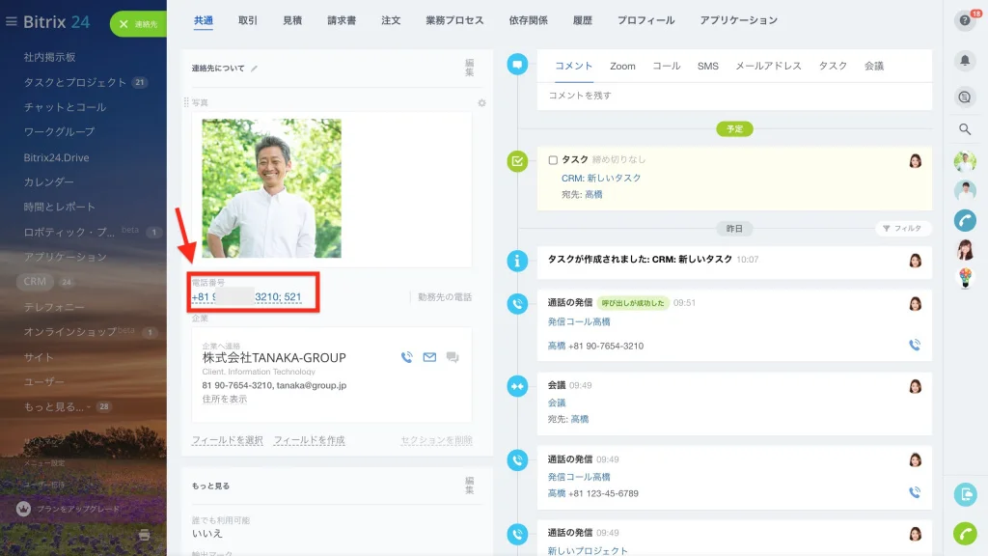Open オンラインショップ in sidebar
The width and height of the screenshot is (988, 556).
[69, 332]
